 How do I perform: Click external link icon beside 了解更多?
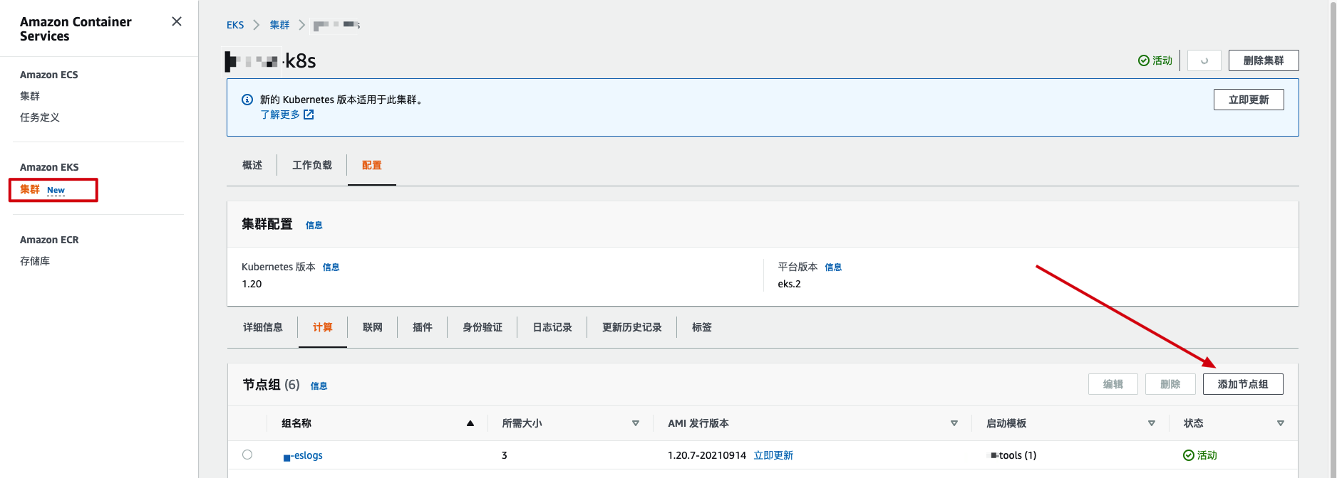[309, 115]
